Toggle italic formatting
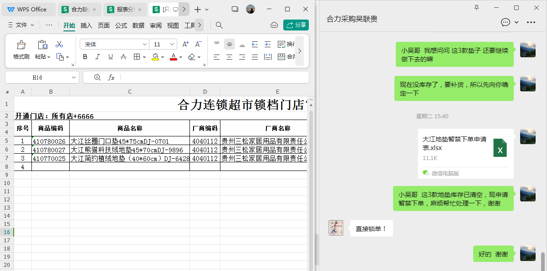Screen dimensions: 547x271 [x=97, y=57]
